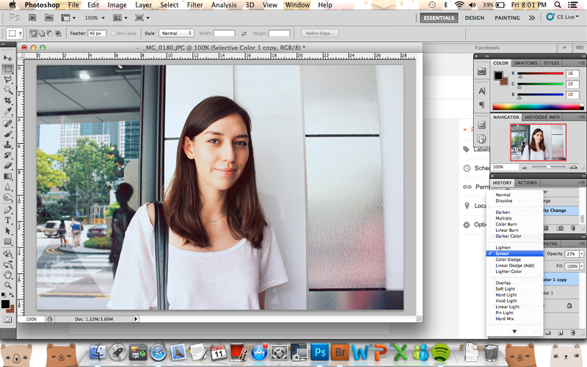This screenshot has width=587, height=367.
Task: Open the Character panel icon
Action: pyautogui.click(x=482, y=91)
